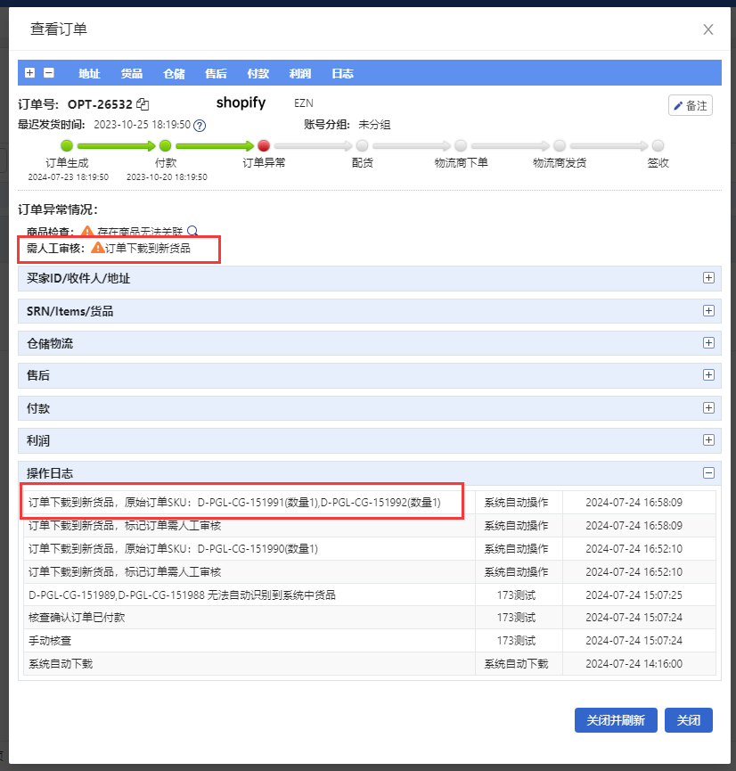The image size is (736, 771).
Task: Expand 买家ID/收件人/地址 section
Action: coord(708,278)
